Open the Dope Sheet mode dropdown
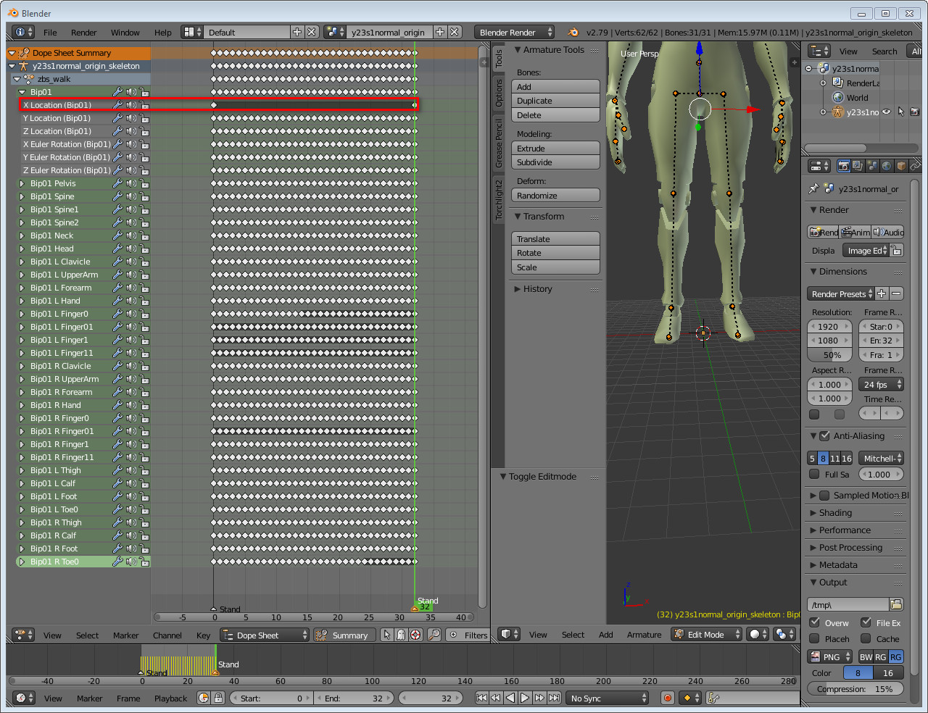The image size is (928, 713). point(264,635)
